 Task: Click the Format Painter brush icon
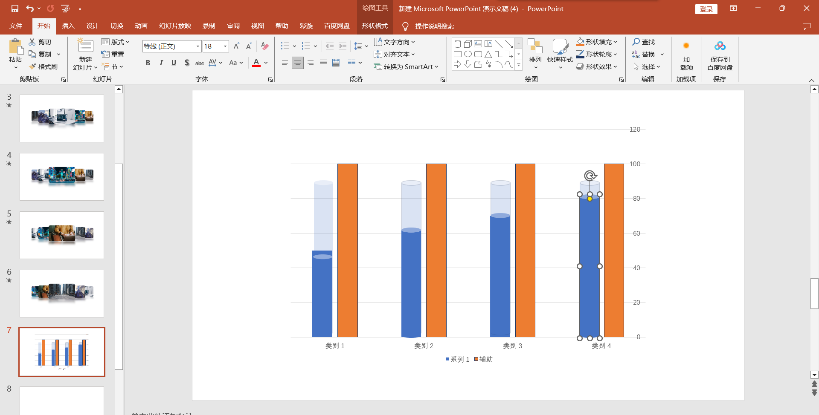pyautogui.click(x=32, y=66)
